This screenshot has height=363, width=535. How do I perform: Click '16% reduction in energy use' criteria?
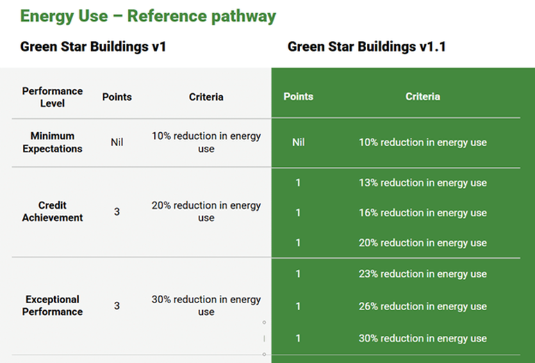click(422, 213)
